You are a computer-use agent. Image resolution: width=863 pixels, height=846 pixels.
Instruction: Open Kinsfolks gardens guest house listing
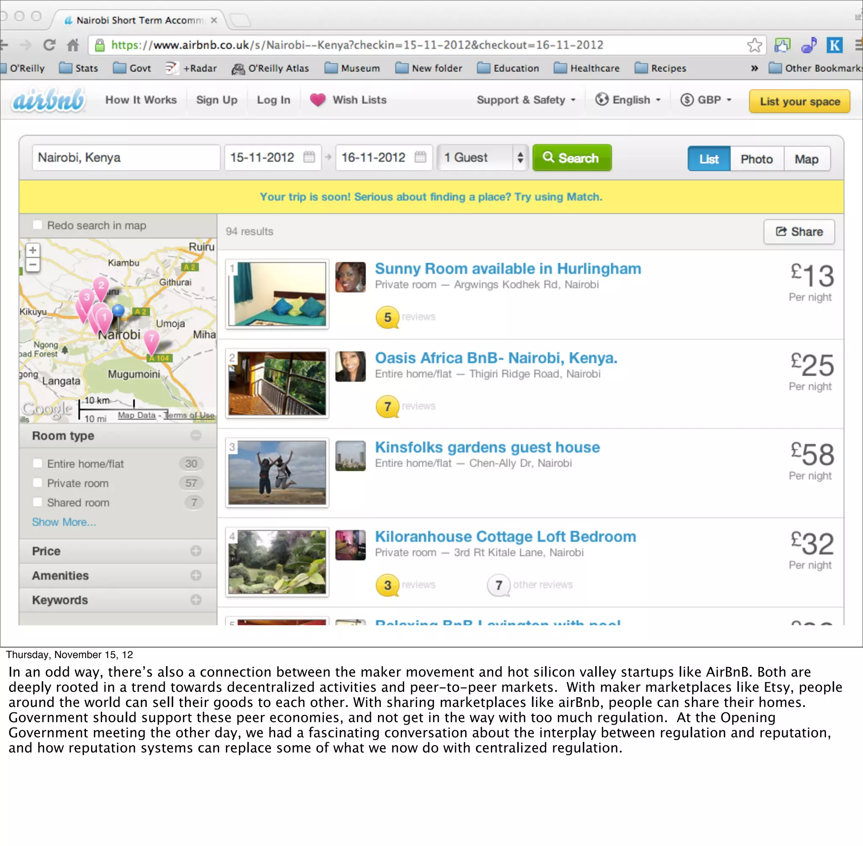(487, 447)
